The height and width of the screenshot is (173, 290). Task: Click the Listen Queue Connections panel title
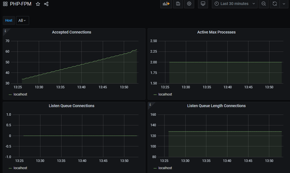click(71, 106)
